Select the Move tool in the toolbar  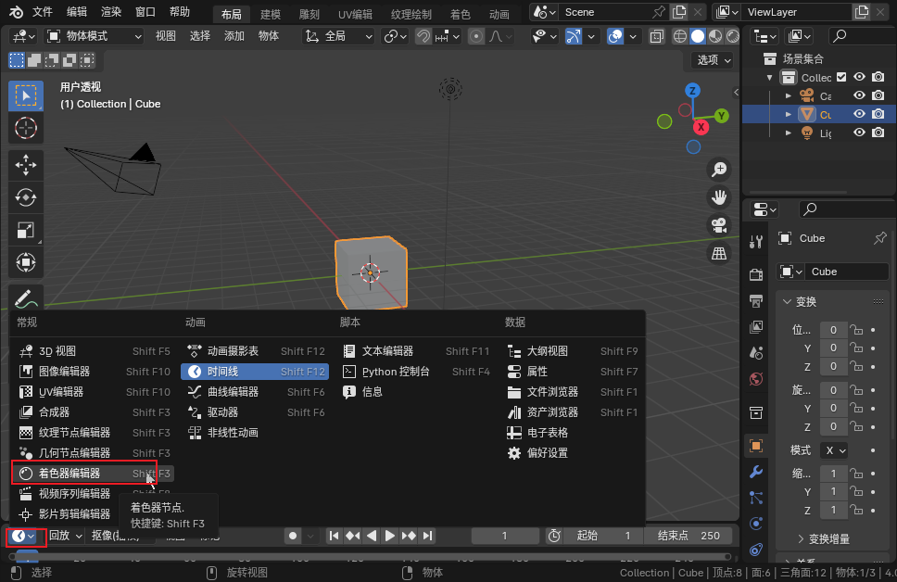(26, 165)
